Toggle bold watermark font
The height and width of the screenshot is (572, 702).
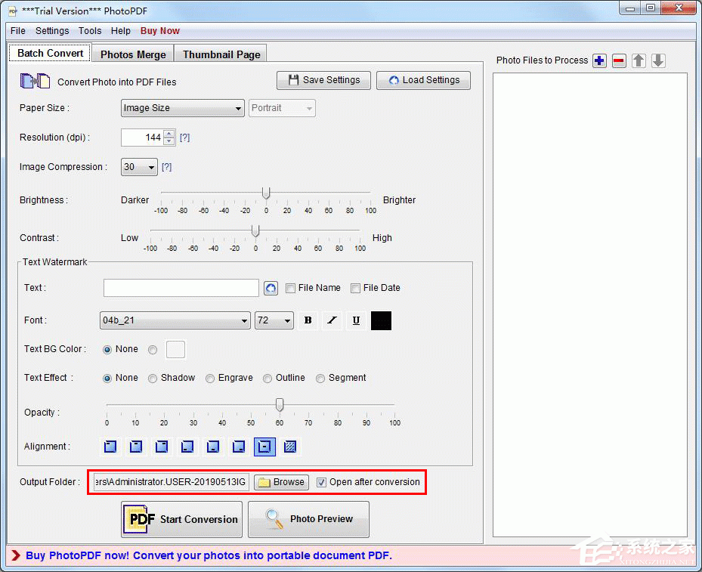click(308, 320)
